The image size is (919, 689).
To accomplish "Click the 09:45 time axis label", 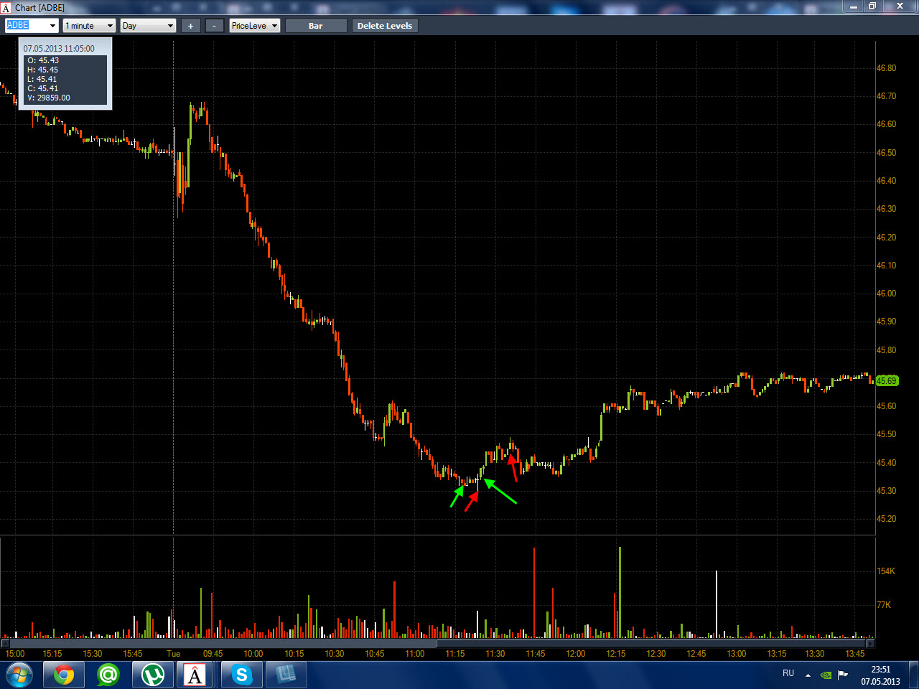I will tap(213, 654).
